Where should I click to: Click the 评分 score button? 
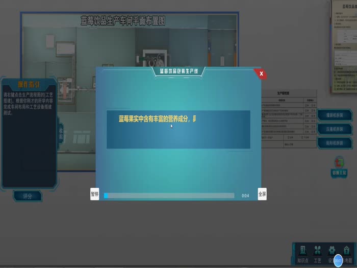coord(23,196)
